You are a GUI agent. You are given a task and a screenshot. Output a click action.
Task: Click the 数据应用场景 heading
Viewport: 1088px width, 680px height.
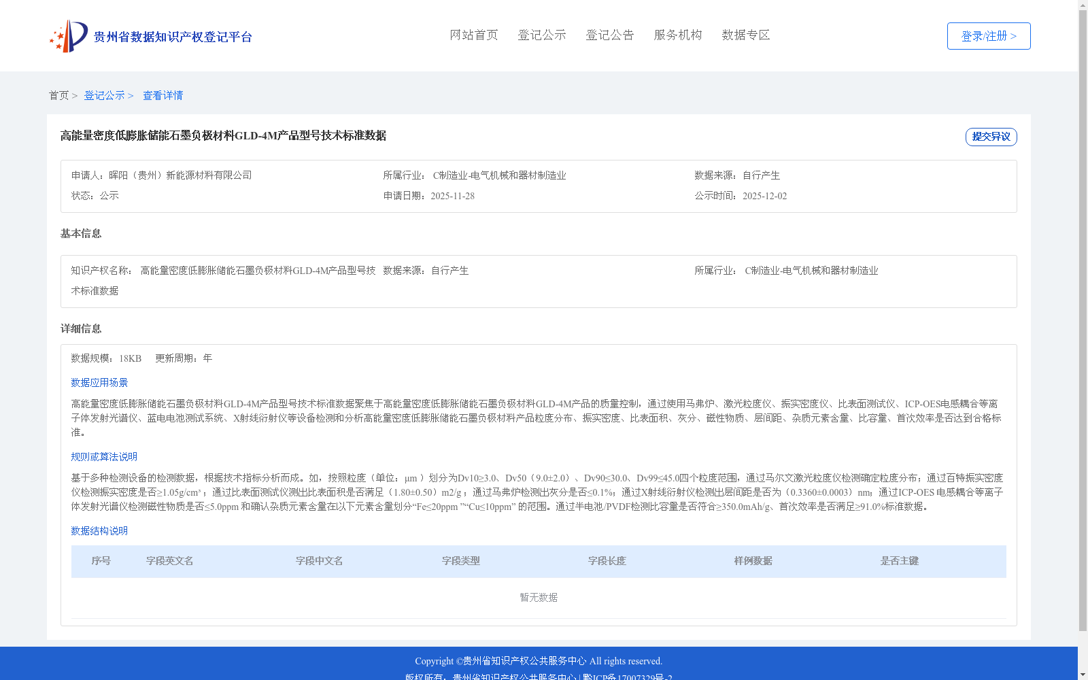pos(99,383)
